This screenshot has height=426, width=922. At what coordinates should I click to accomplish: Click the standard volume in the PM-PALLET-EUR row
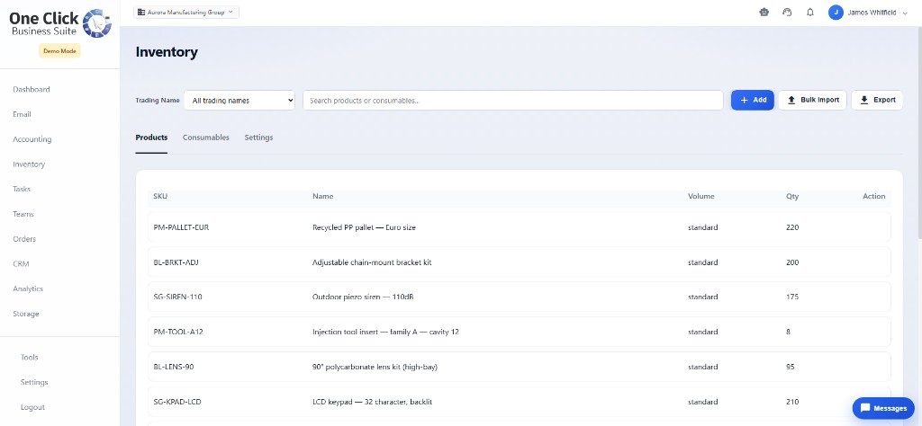pyautogui.click(x=702, y=227)
